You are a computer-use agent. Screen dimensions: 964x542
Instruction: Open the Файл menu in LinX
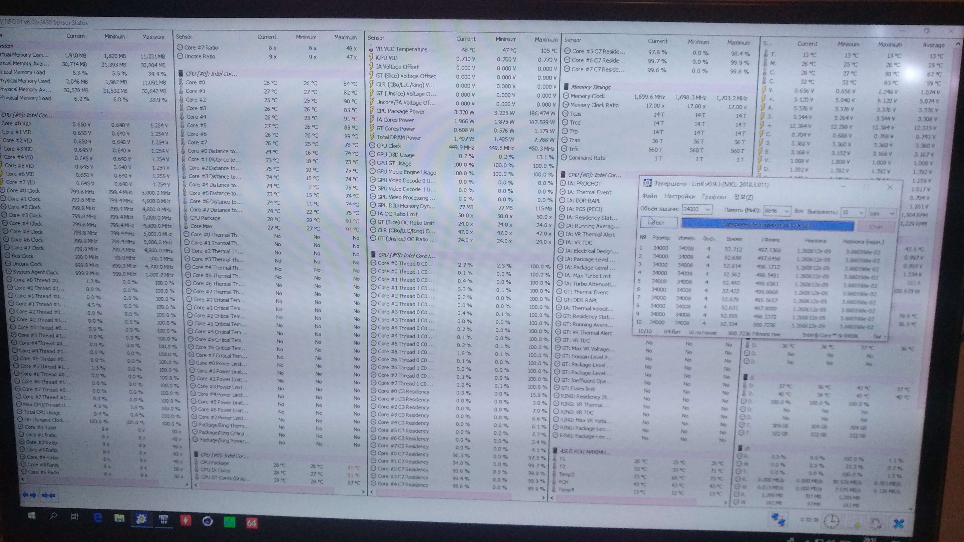649,196
